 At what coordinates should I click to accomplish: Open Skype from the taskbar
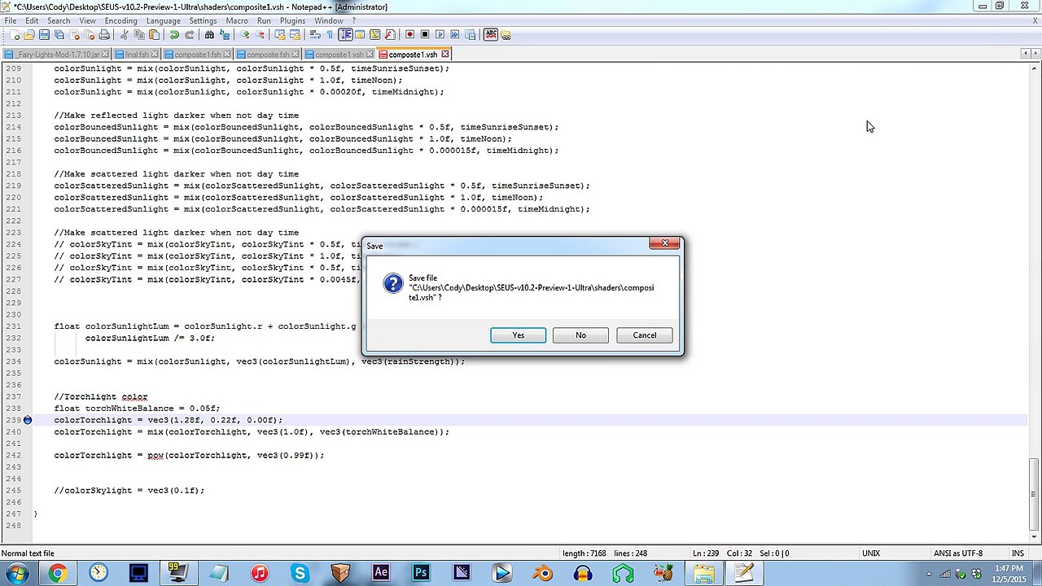[x=300, y=573]
